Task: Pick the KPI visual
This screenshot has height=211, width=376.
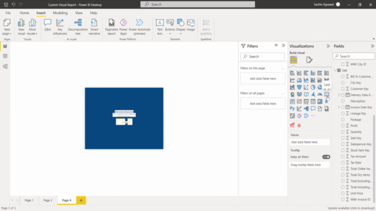Action: (x=299, y=101)
